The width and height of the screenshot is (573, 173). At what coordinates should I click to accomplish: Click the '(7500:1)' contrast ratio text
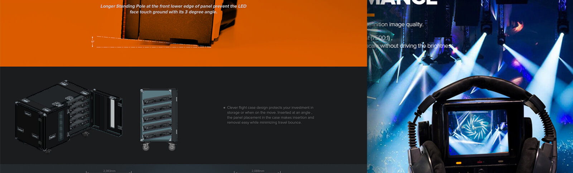pyautogui.click(x=380, y=38)
